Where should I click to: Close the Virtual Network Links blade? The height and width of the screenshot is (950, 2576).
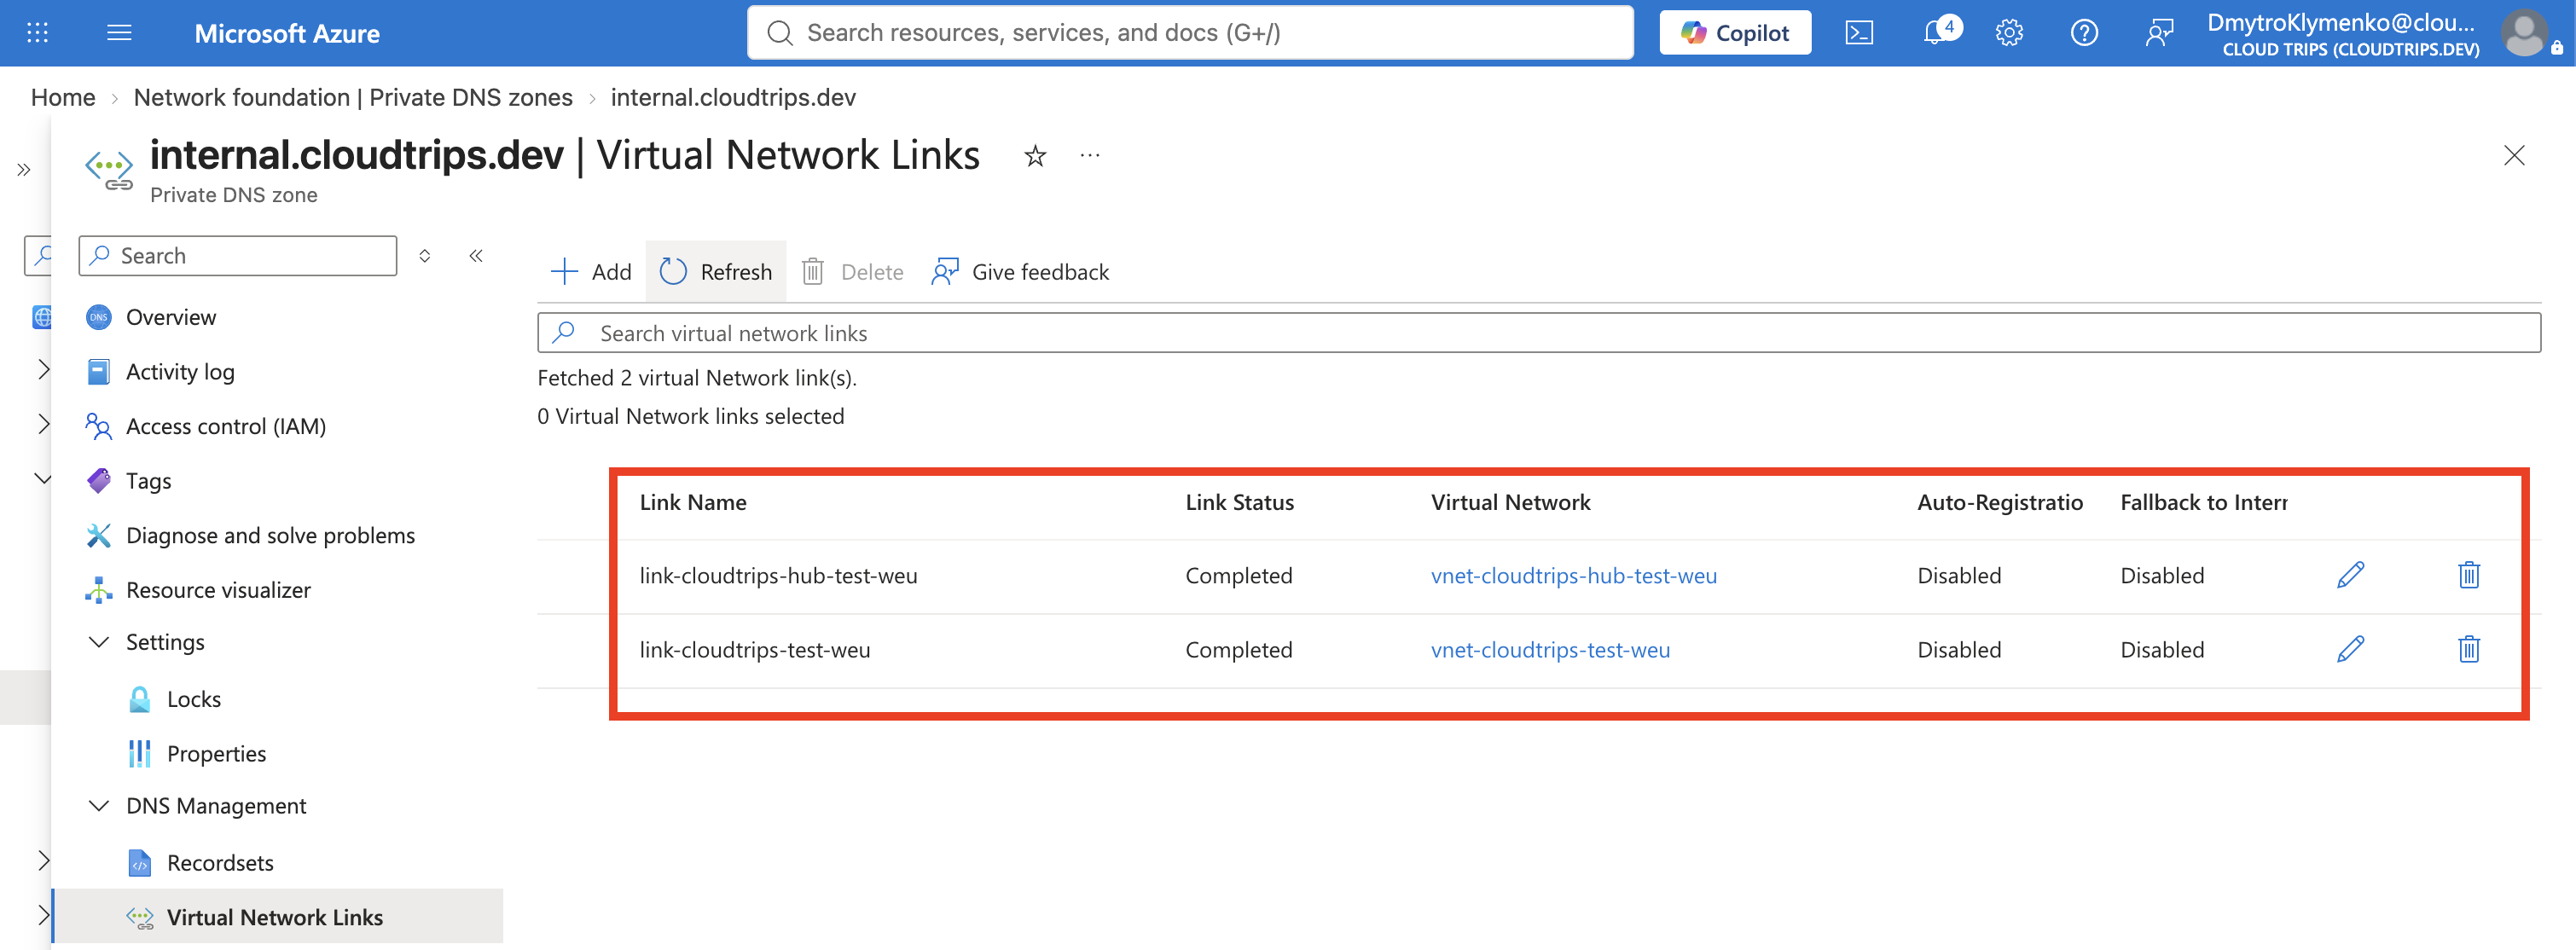click(2514, 155)
